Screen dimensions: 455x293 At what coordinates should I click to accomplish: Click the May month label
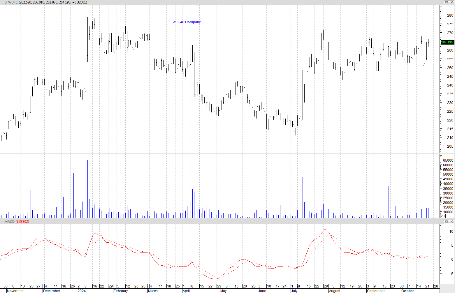(223, 291)
